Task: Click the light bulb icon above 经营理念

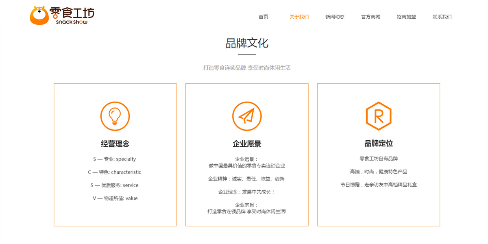Action: tap(115, 116)
